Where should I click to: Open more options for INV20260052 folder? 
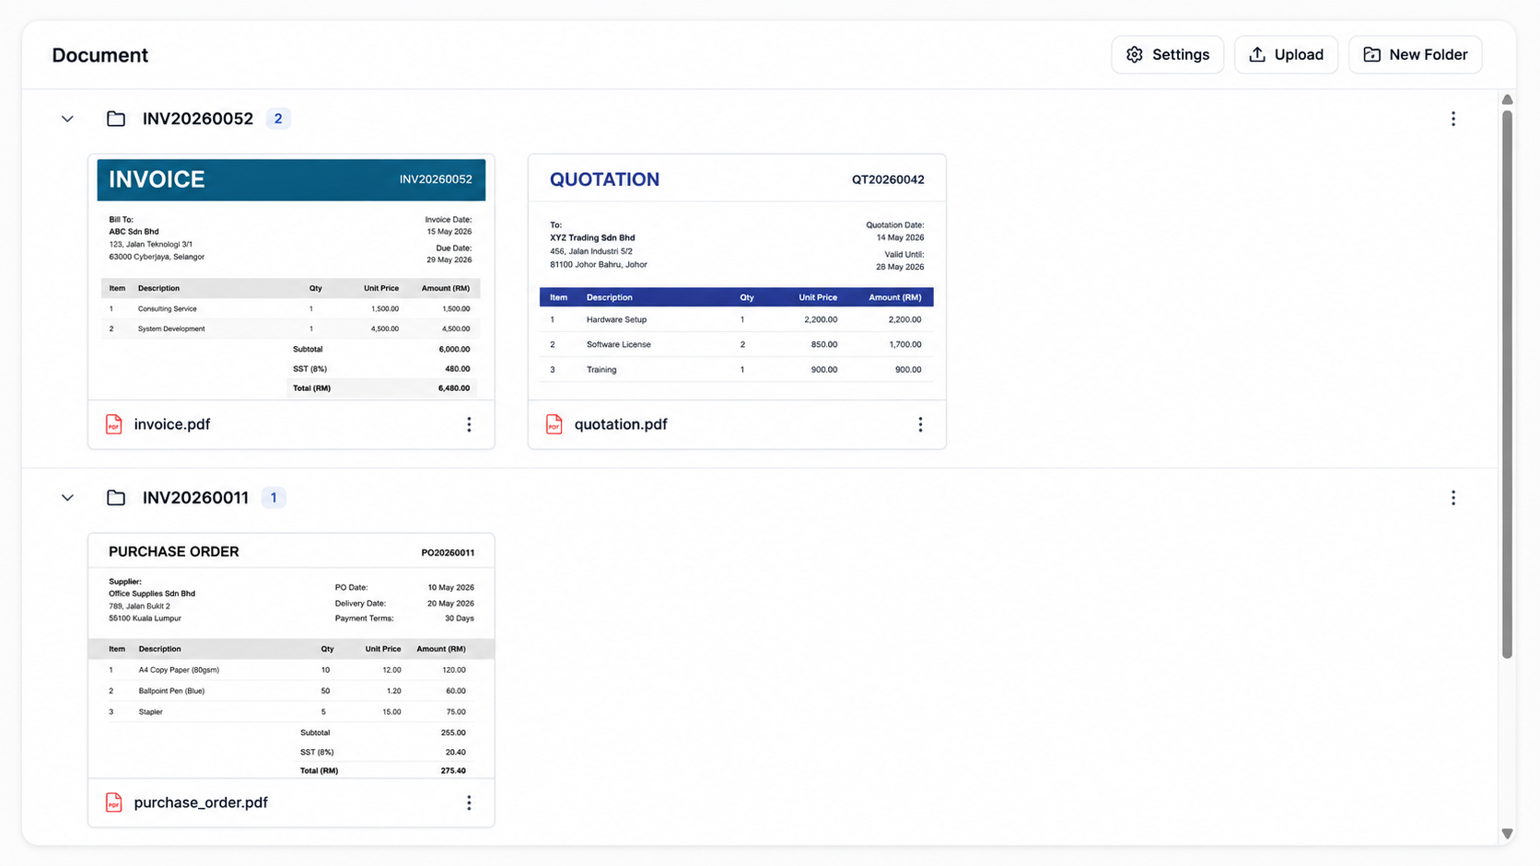point(1453,119)
